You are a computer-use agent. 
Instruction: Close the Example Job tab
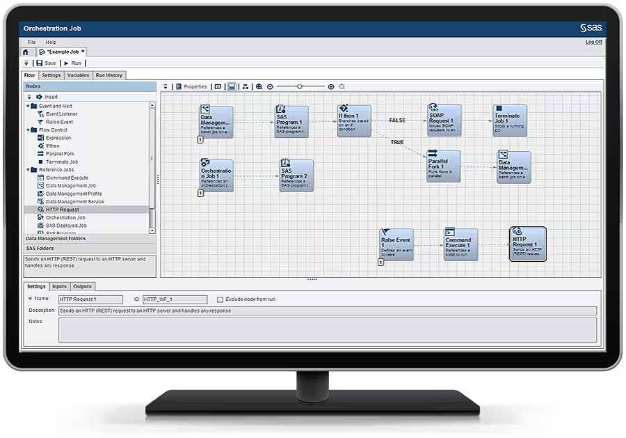83,51
